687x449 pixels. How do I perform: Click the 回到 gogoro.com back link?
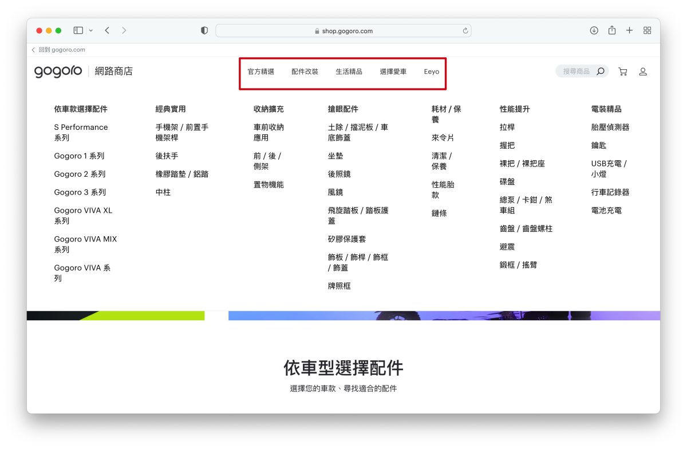(x=58, y=50)
